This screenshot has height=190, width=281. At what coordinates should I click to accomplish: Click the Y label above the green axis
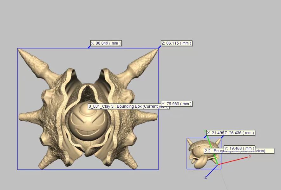[205, 130]
